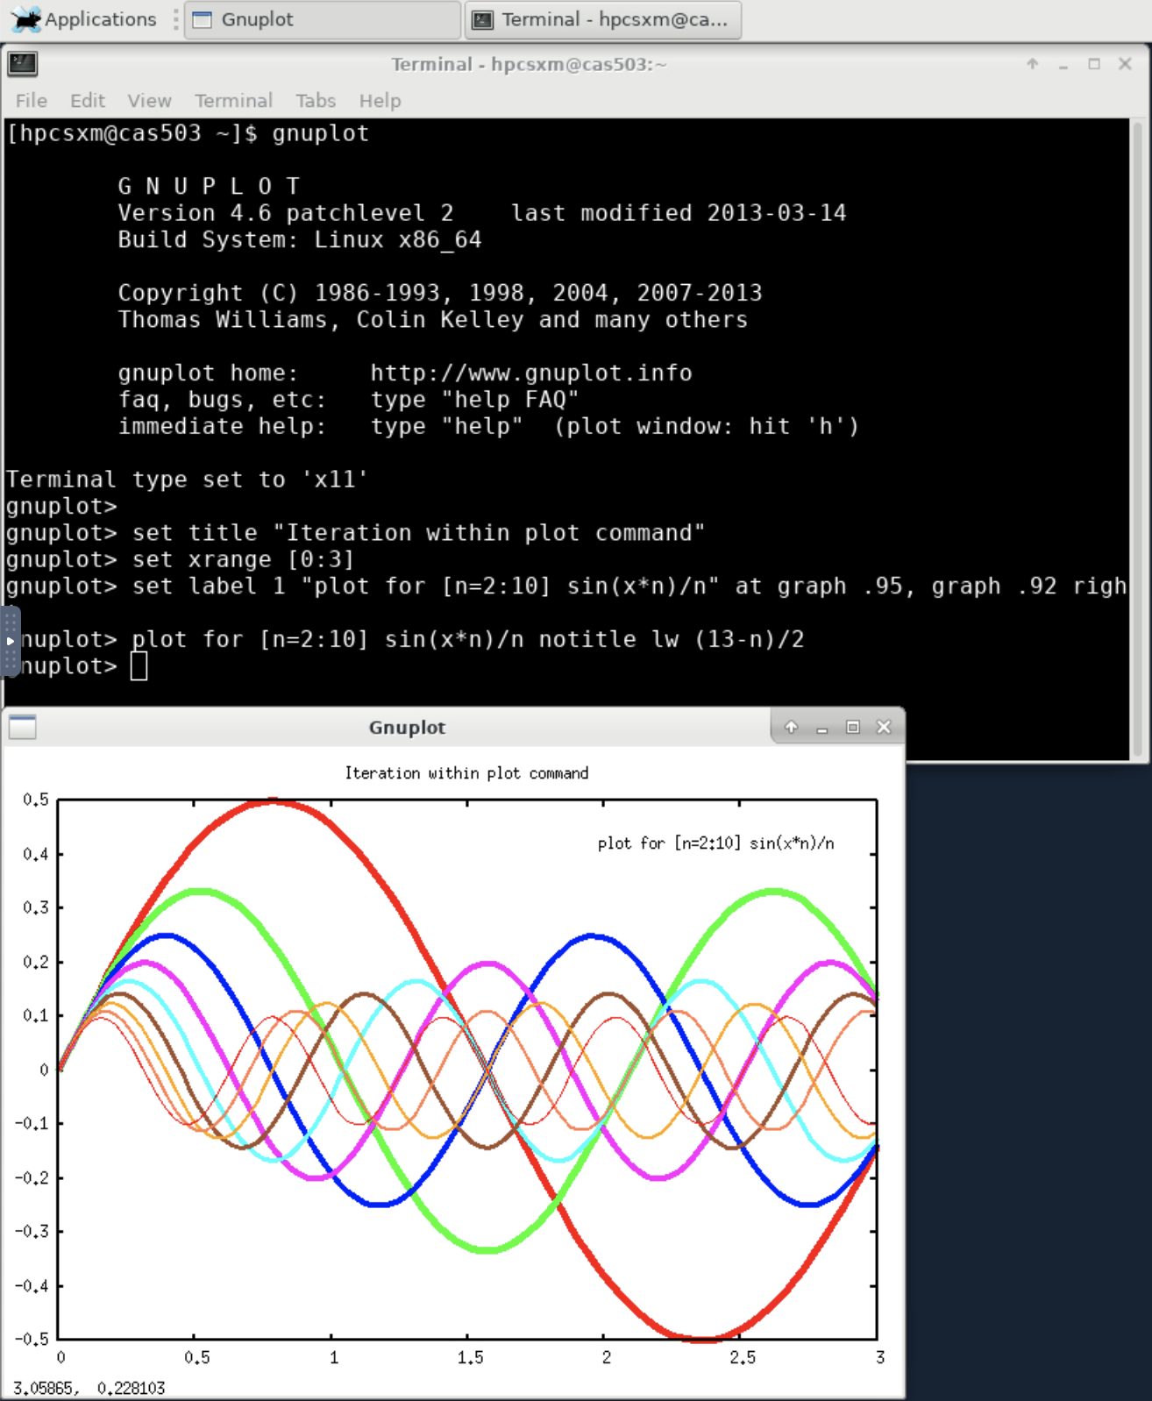Maximize the Terminal window

pyautogui.click(x=1094, y=64)
